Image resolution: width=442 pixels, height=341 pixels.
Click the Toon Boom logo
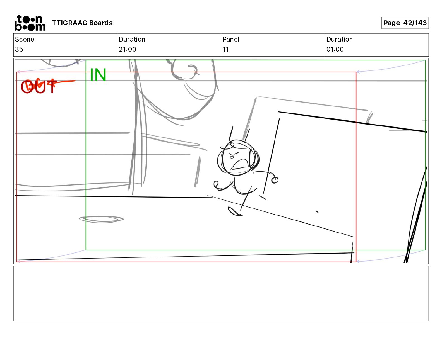[x=30, y=23]
